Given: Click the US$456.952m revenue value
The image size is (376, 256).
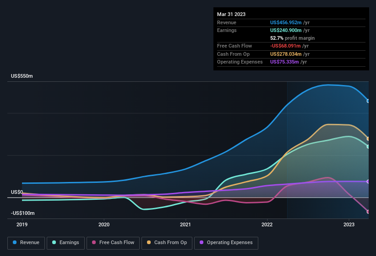Looking at the screenshot, I should 286,22.
